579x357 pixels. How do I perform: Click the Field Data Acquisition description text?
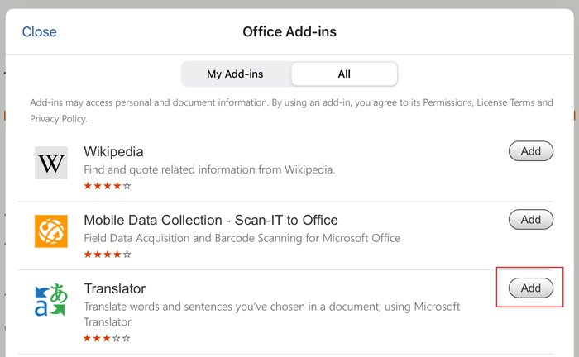click(242, 238)
